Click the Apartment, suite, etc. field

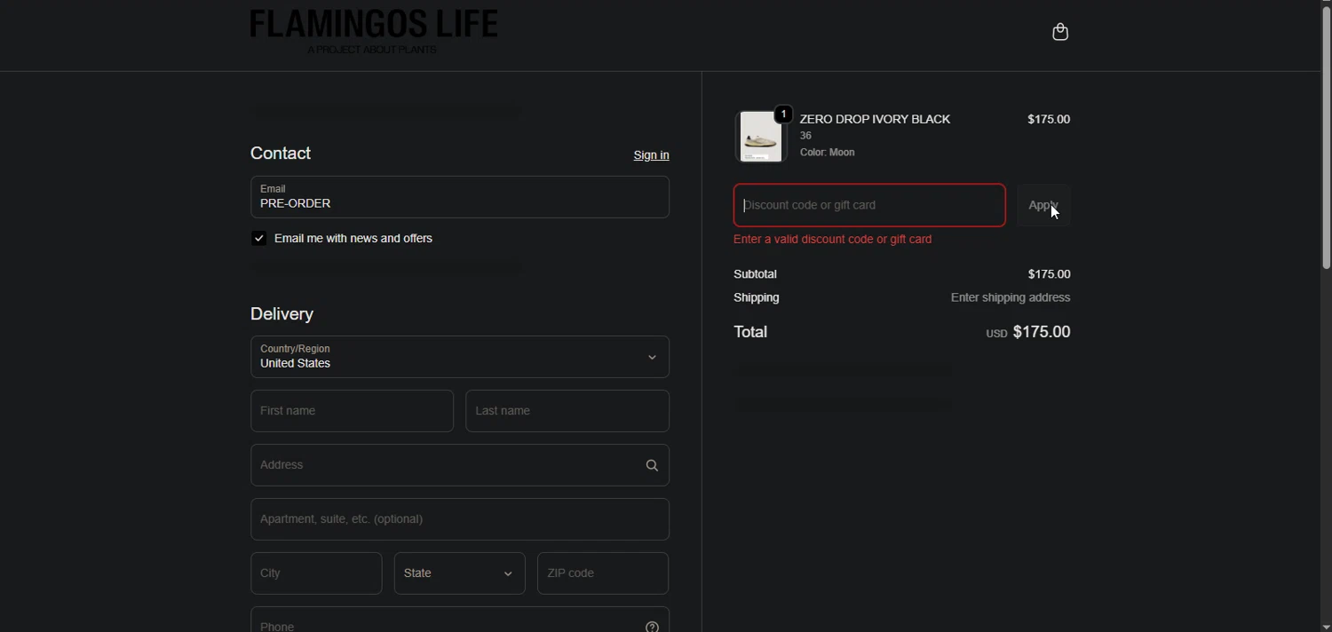click(x=460, y=519)
